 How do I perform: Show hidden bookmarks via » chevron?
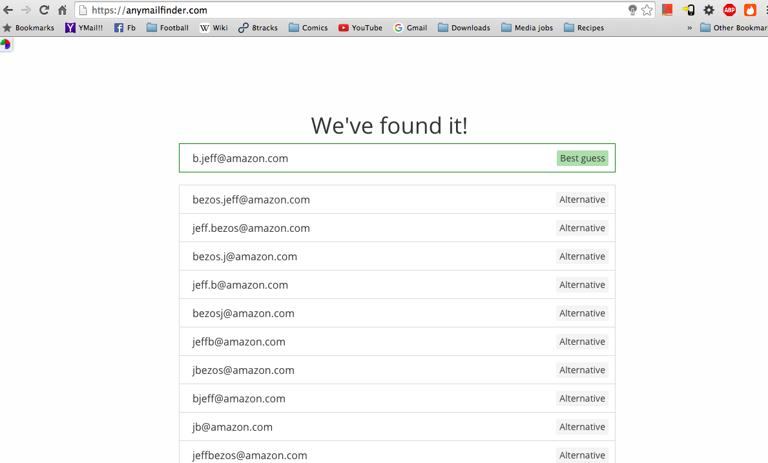tap(690, 28)
